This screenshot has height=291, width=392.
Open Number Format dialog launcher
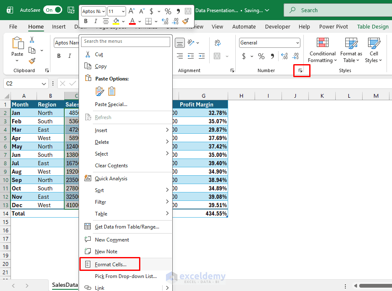click(x=300, y=70)
